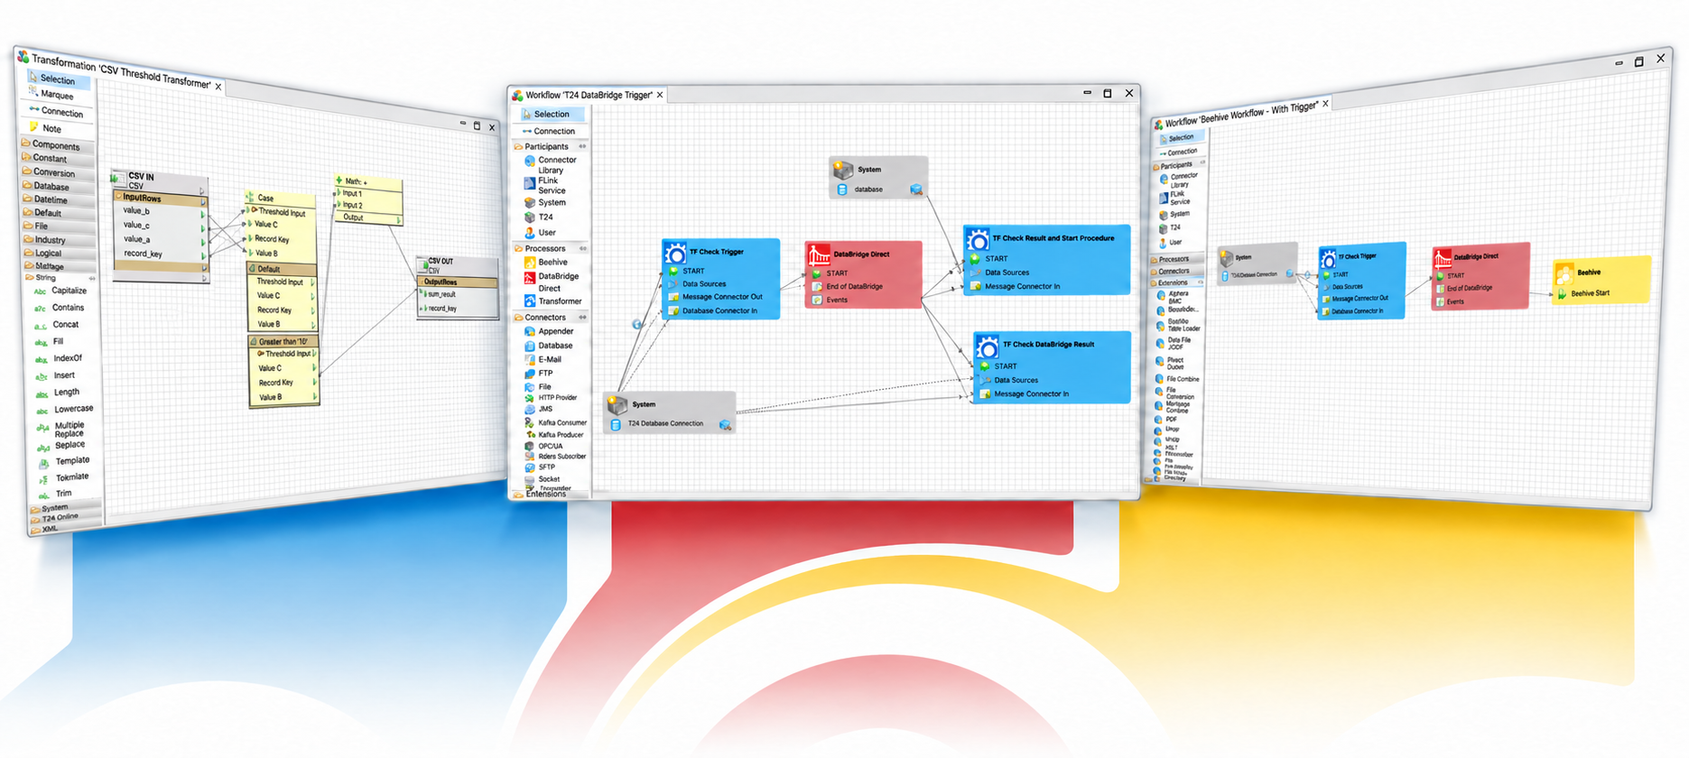Expand the Components palette folder
This screenshot has height=758, width=1689.
pos(56,144)
